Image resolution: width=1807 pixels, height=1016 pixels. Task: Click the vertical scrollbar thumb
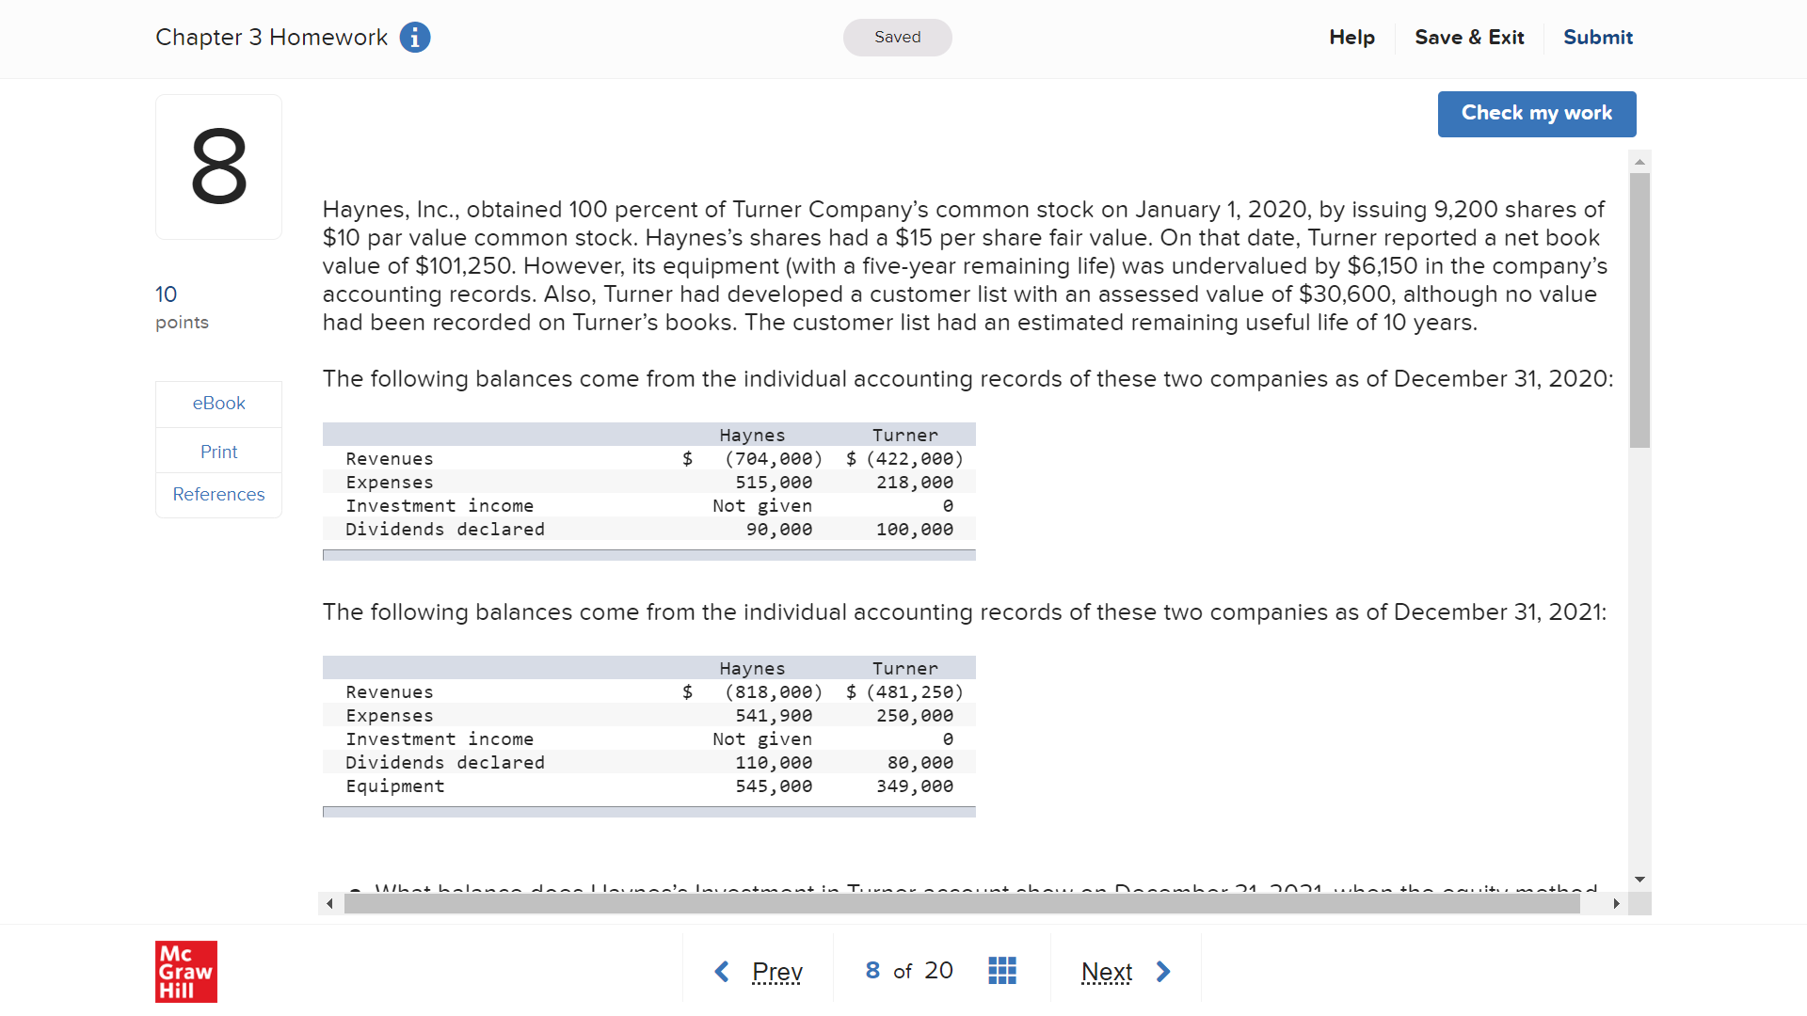tap(1639, 310)
